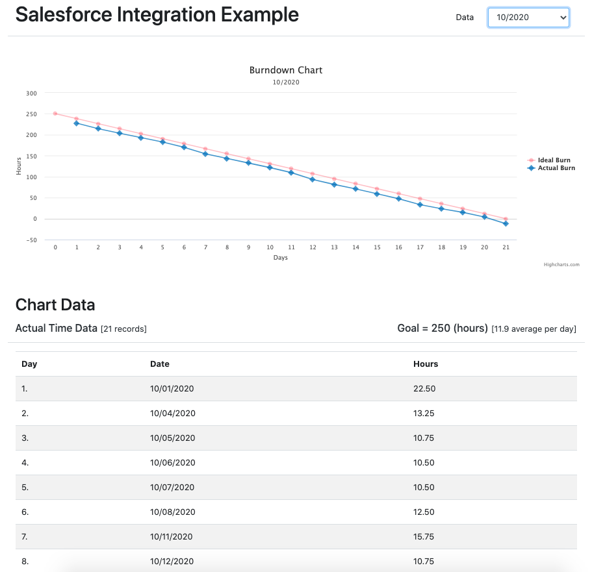Image resolution: width=592 pixels, height=572 pixels.
Task: Click the 13.25 hours value
Action: [424, 414]
